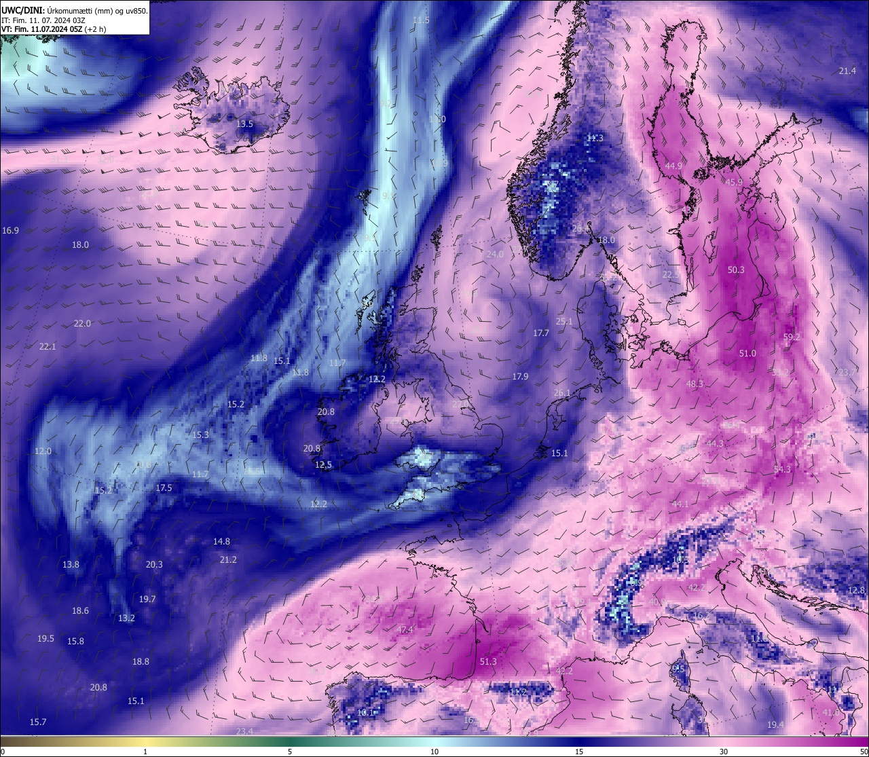Click the 20.3 value on the map
The height and width of the screenshot is (757, 869).
pos(154,565)
